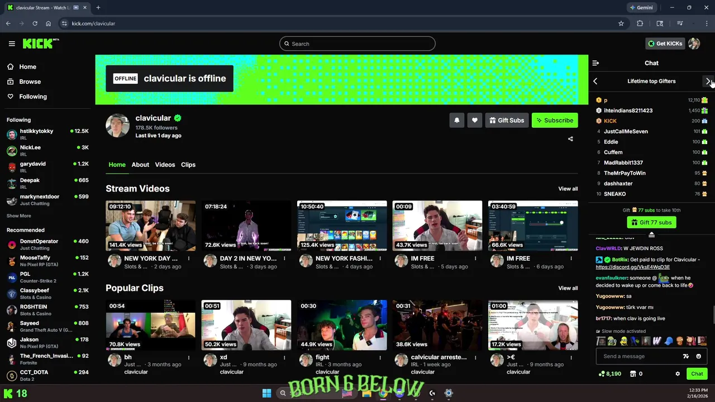
Task: Click View all for Popular Clips
Action: [568, 288]
